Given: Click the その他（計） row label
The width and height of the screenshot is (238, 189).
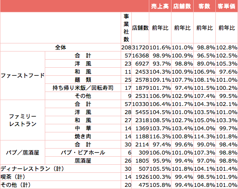Looking at the screenshot, I should 61,185.
